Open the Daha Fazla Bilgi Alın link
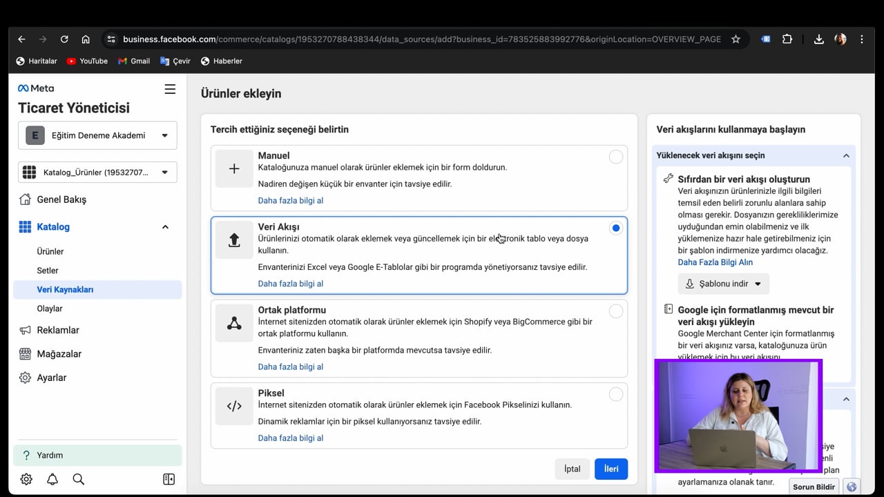 pos(715,262)
